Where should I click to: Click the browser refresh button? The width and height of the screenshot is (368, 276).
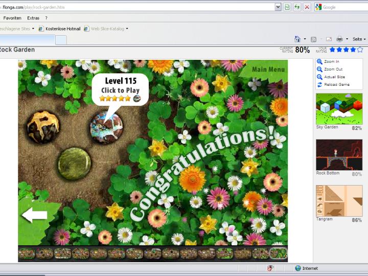click(x=297, y=7)
